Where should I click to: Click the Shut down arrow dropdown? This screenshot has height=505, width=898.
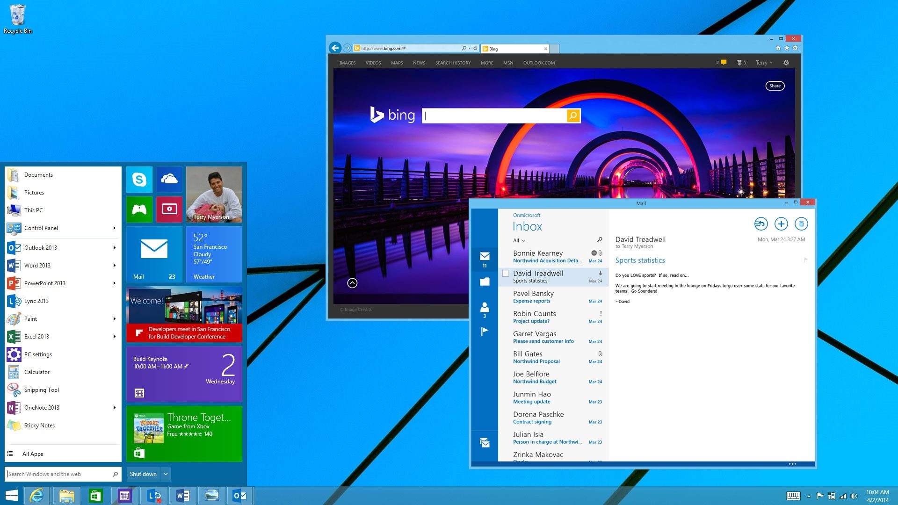coord(165,474)
